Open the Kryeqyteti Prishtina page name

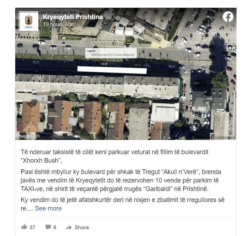click(x=73, y=17)
